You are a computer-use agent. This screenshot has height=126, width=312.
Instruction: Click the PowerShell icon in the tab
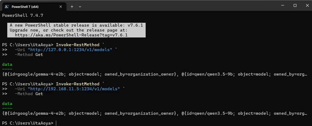[x=7, y=7]
